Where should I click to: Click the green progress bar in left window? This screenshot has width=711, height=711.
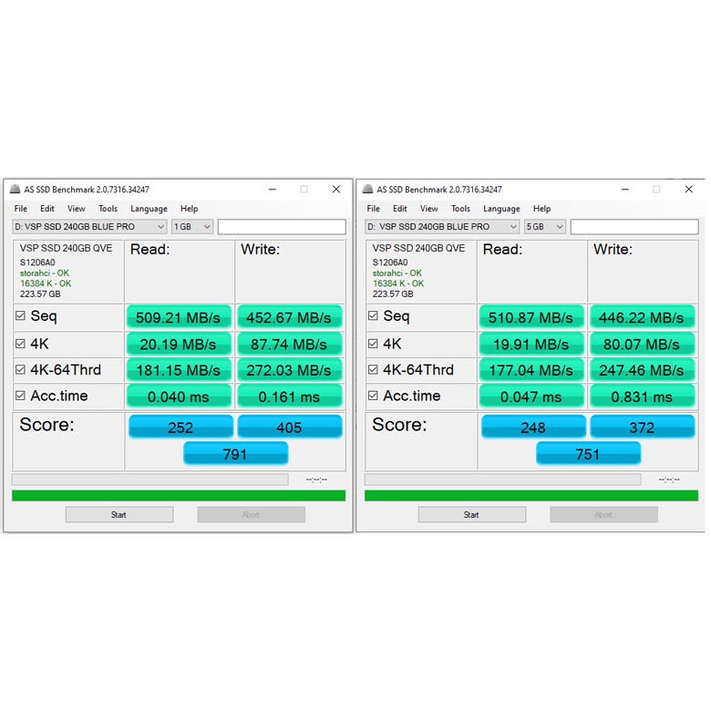click(x=179, y=496)
